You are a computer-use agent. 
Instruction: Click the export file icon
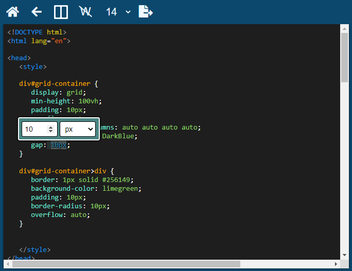click(x=146, y=11)
